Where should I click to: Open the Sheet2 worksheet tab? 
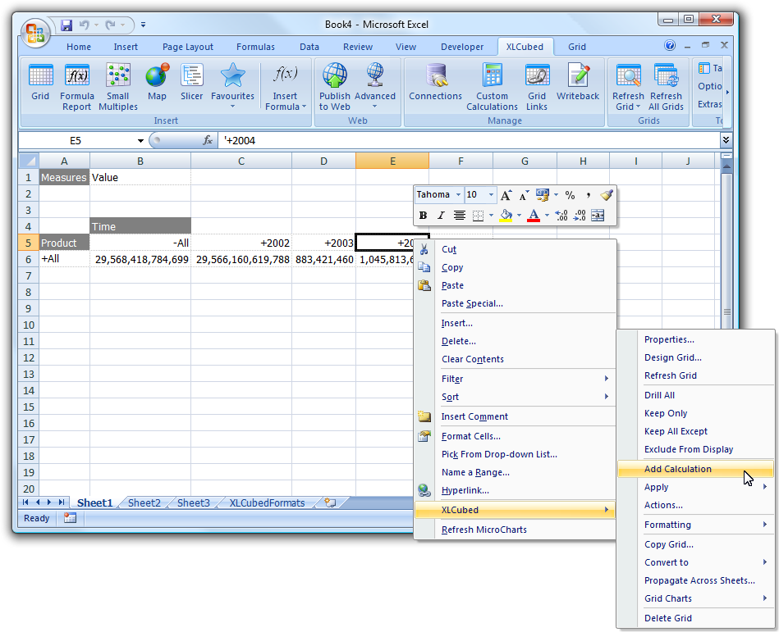point(144,502)
